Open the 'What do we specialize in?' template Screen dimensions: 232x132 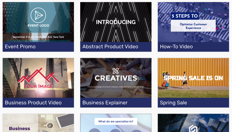click(x=116, y=123)
